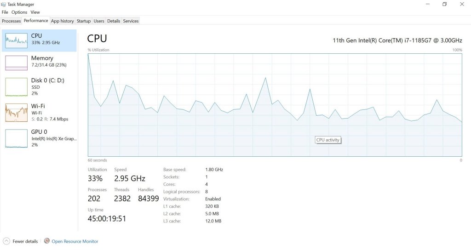Screen dimensions: 471x250
Task: Switch to the Processes tab
Action: [11, 21]
